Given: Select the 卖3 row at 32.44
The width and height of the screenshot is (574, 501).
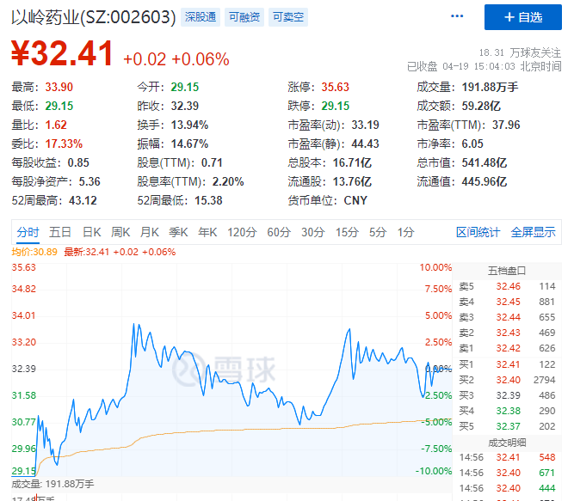Looking at the screenshot, I should [x=507, y=317].
